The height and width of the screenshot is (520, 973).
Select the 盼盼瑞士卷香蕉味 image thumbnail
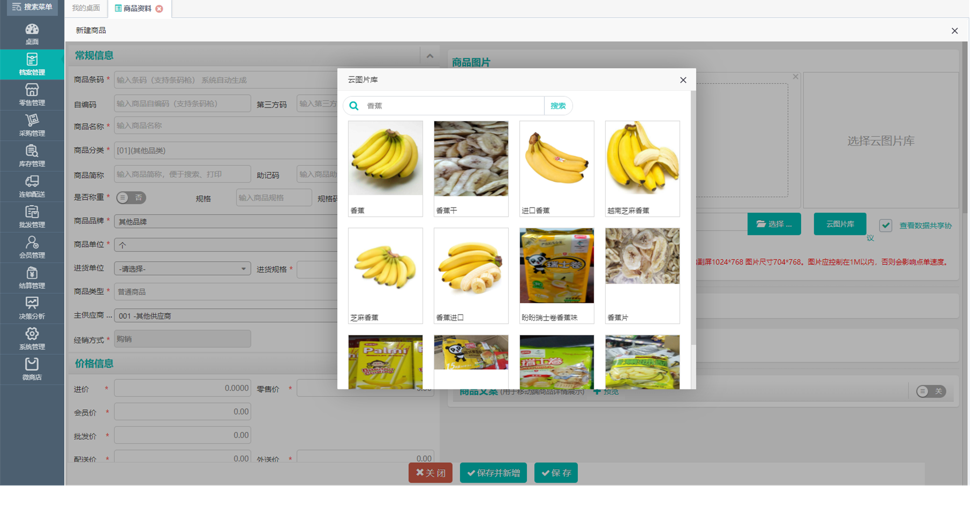click(556, 275)
